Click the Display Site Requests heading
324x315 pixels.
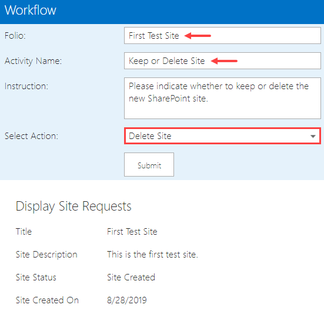pos(74,206)
